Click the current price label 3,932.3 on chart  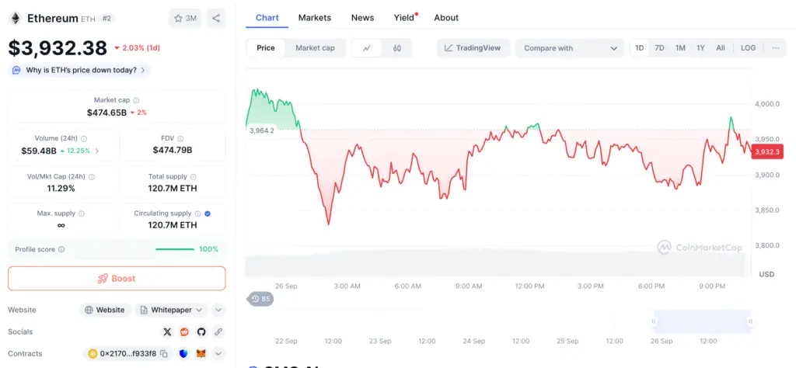(767, 151)
